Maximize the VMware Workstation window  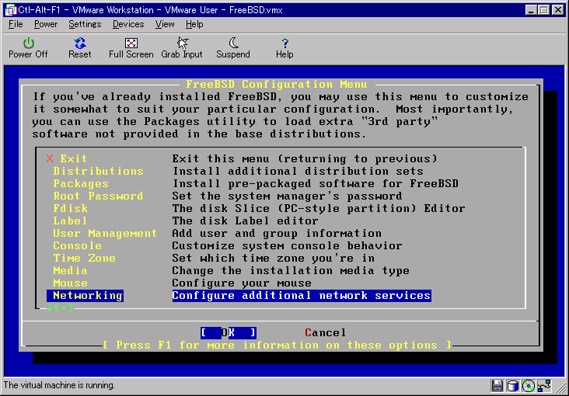pyautogui.click(x=543, y=10)
